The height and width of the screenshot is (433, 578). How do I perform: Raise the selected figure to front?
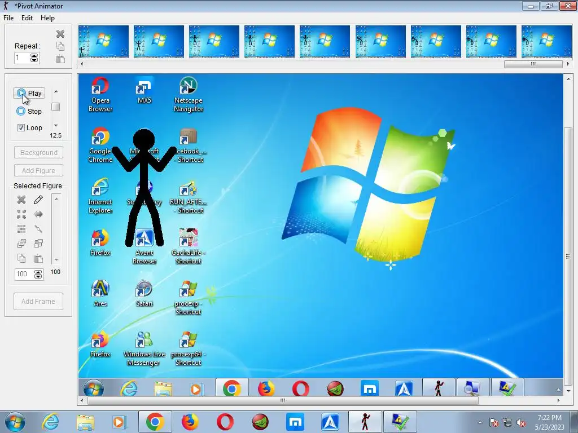21,244
